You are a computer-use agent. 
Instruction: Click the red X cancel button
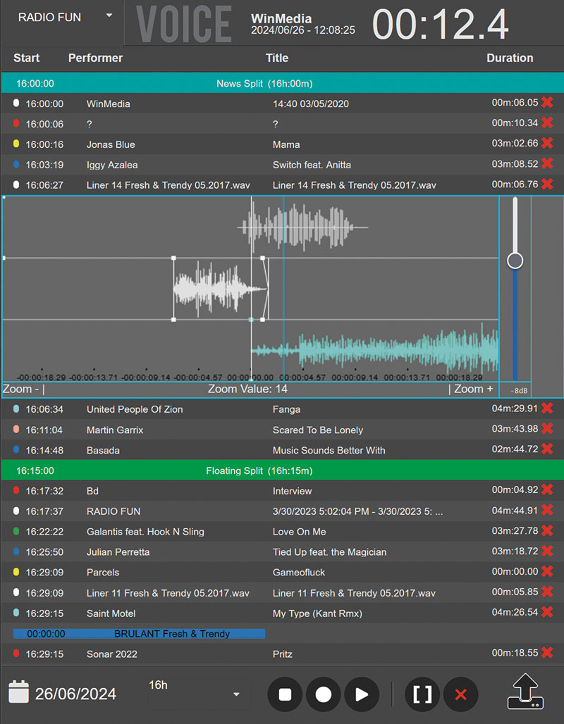[461, 694]
